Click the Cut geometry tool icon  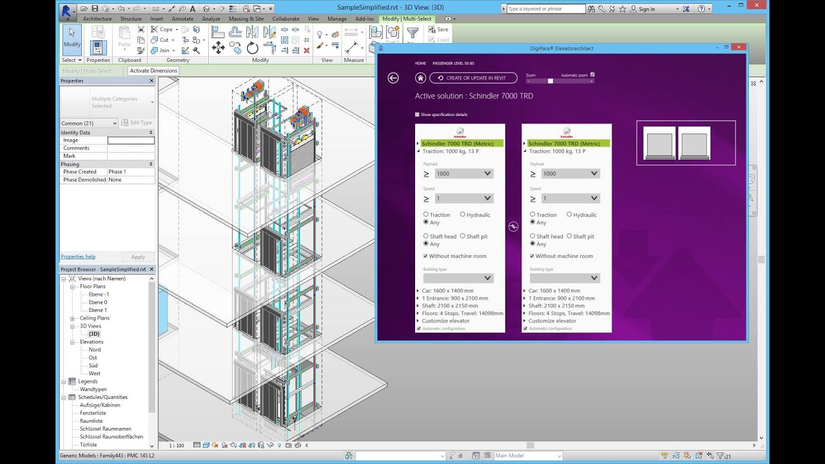155,40
